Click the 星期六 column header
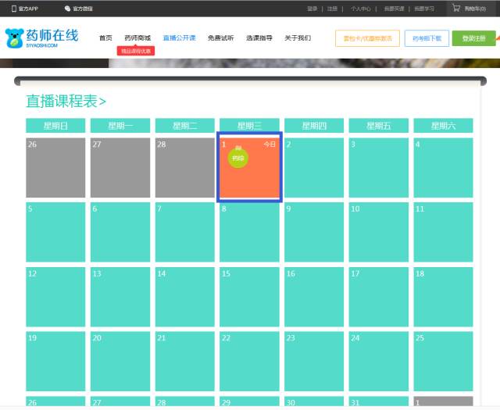This screenshot has width=500, height=410. tap(443, 126)
